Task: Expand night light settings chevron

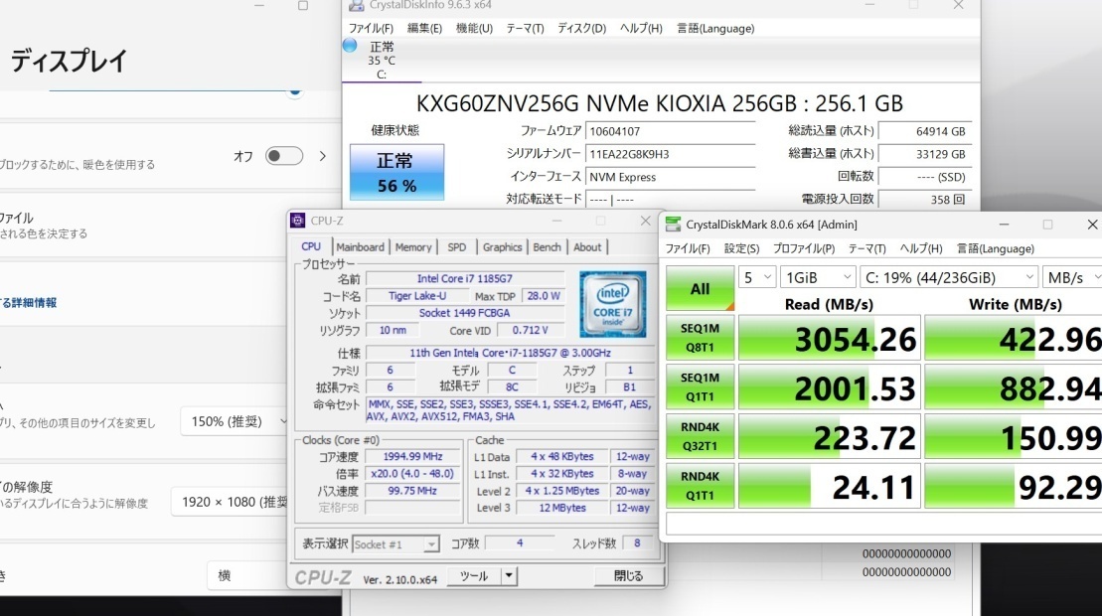Action: click(x=323, y=156)
